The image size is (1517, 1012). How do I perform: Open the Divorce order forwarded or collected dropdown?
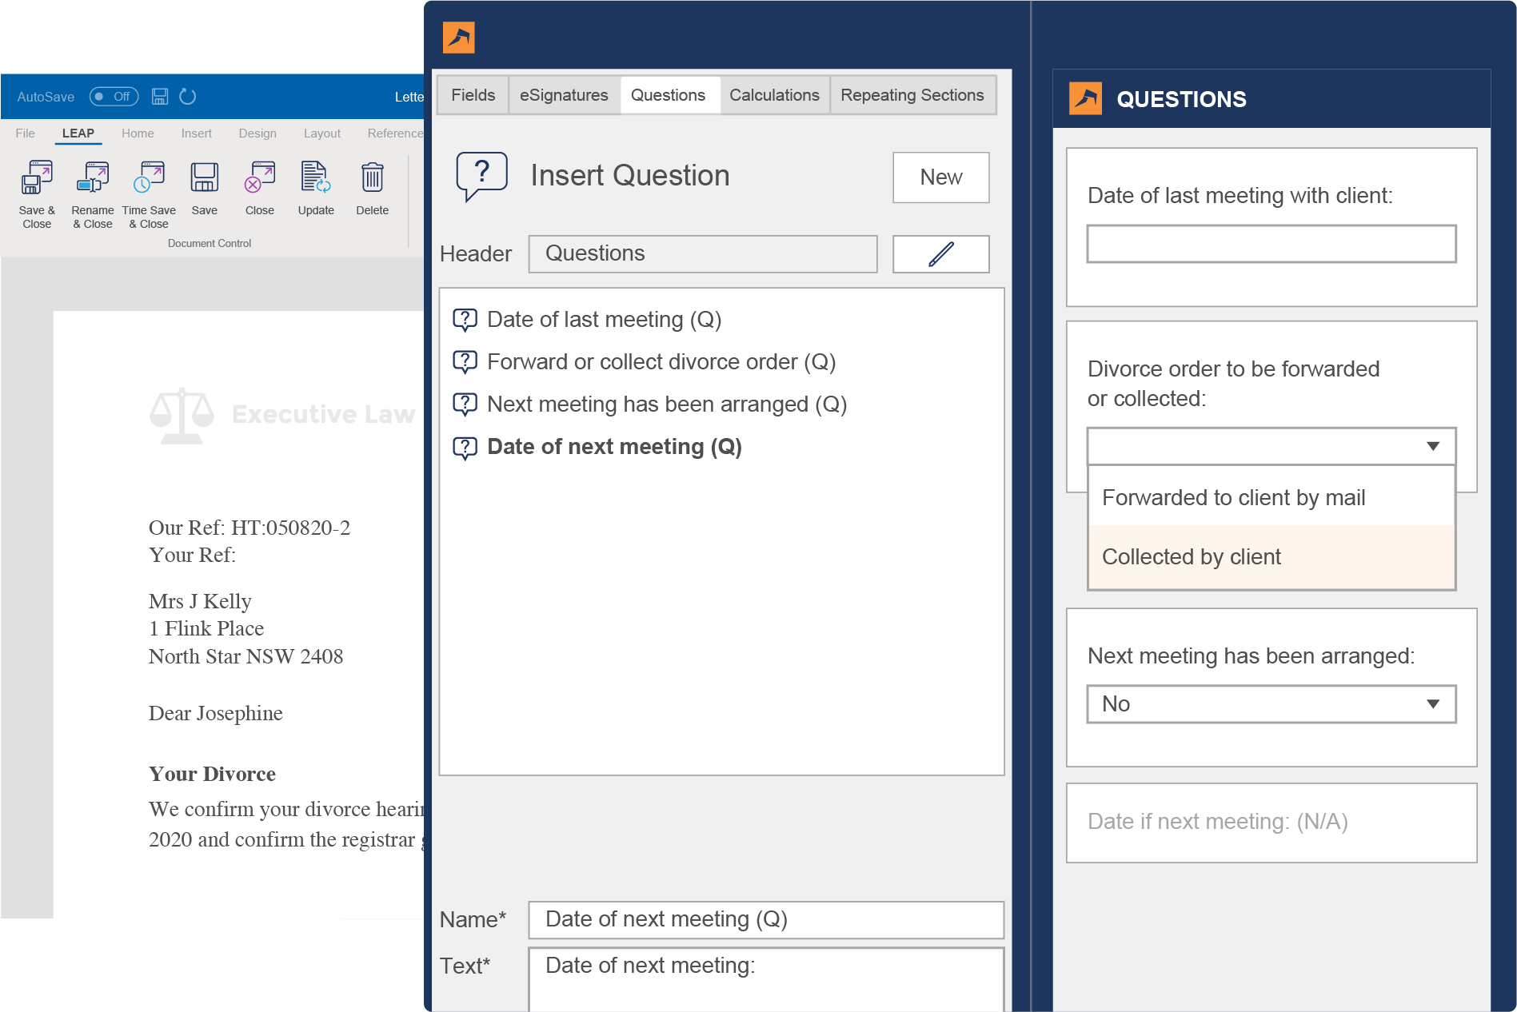[x=1271, y=446]
